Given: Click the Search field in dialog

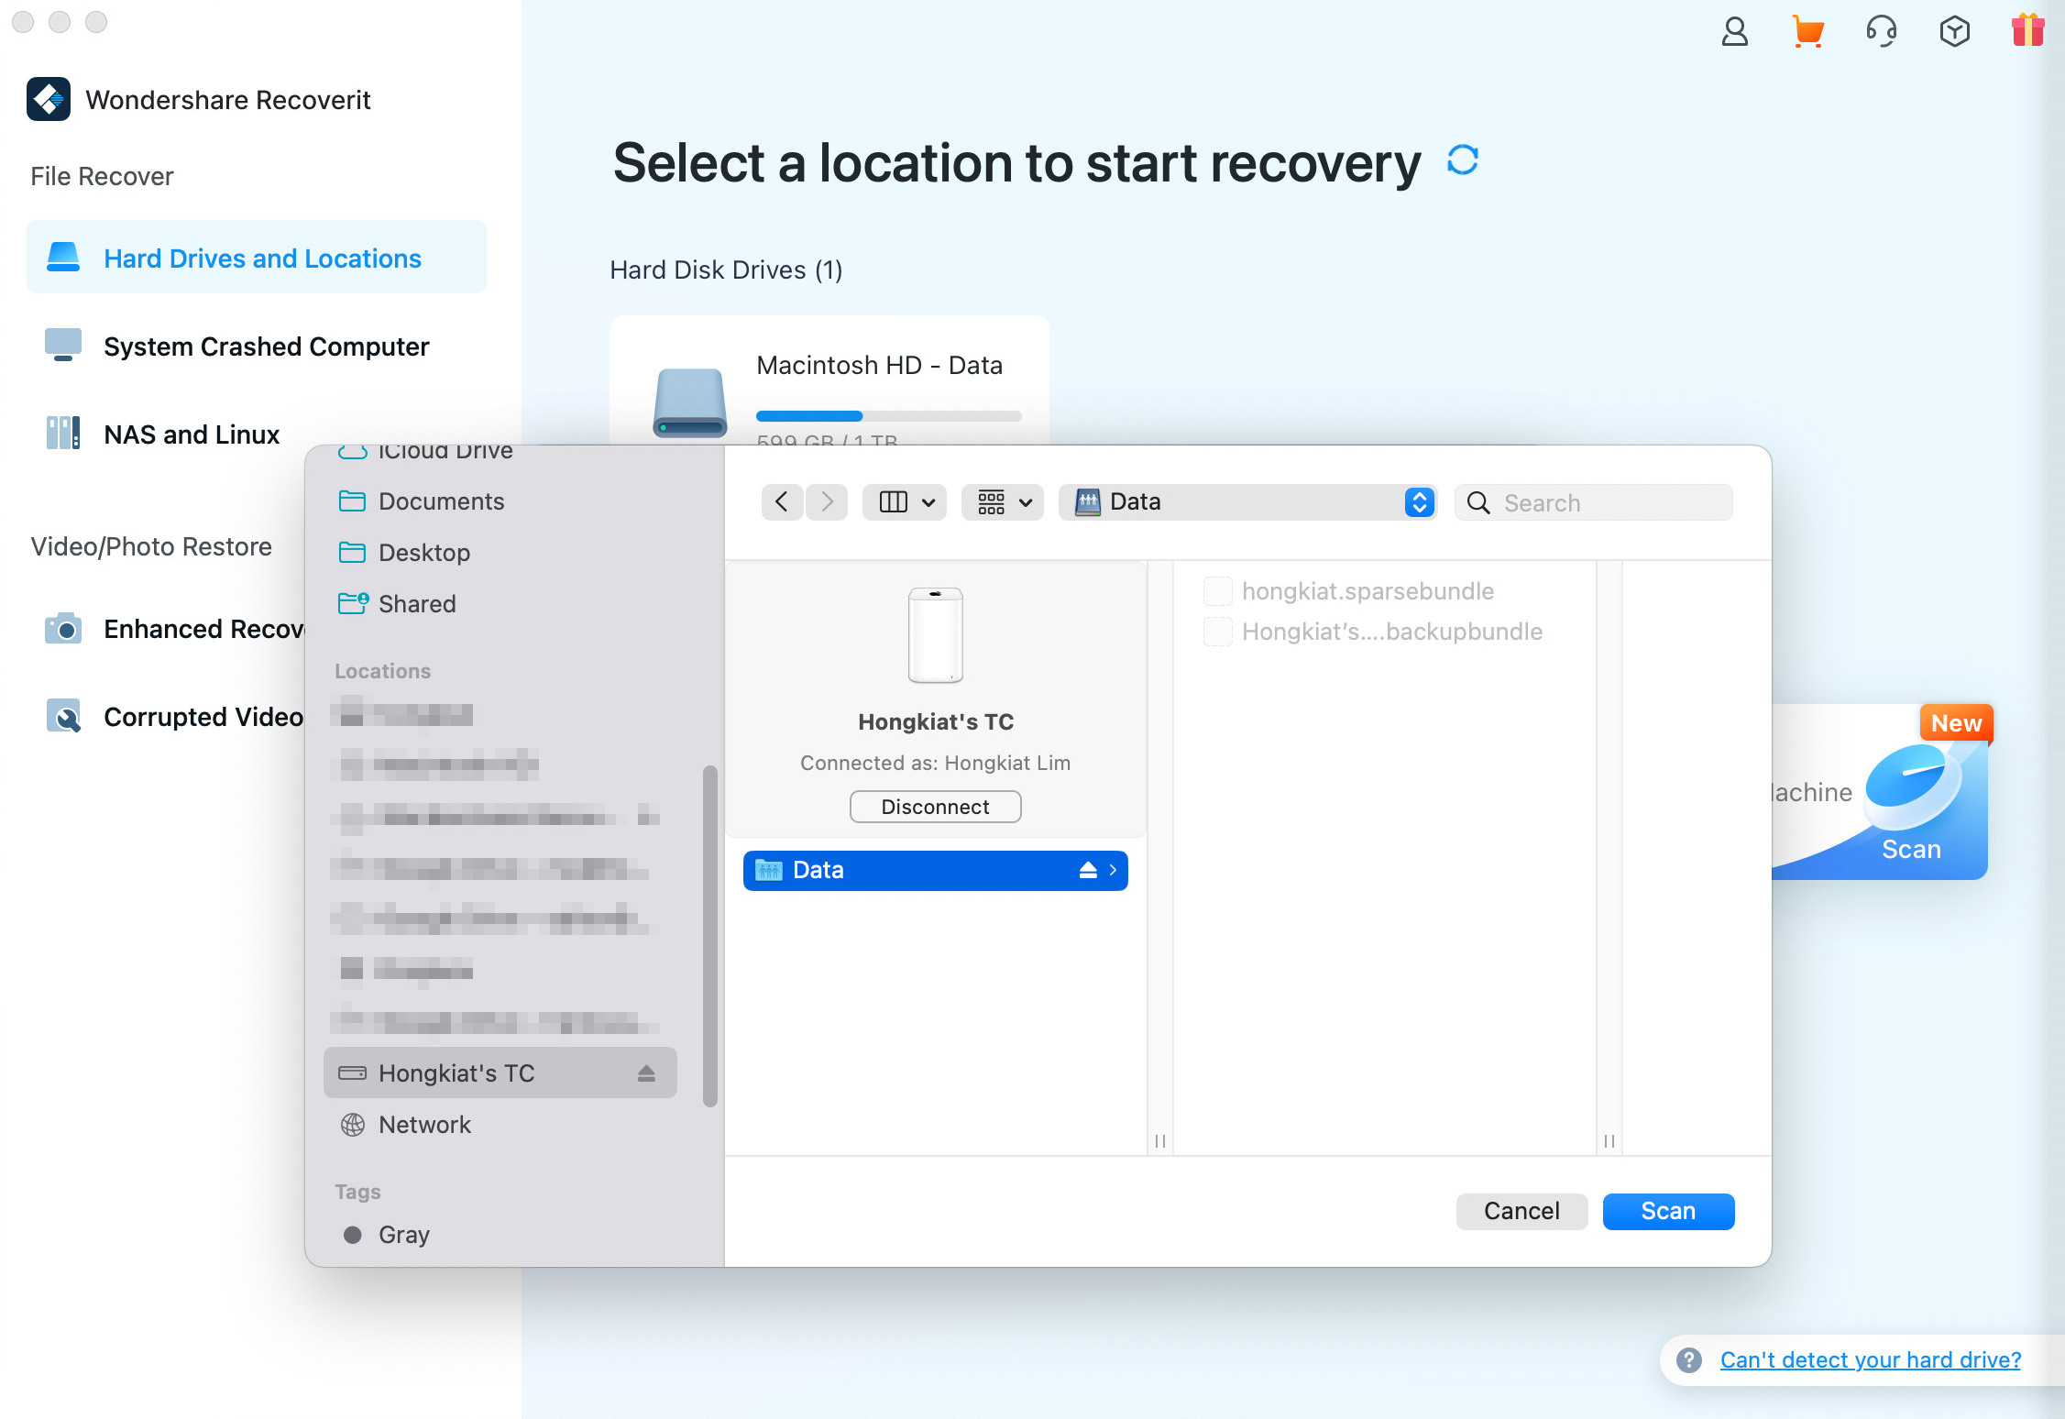Looking at the screenshot, I should [1594, 502].
